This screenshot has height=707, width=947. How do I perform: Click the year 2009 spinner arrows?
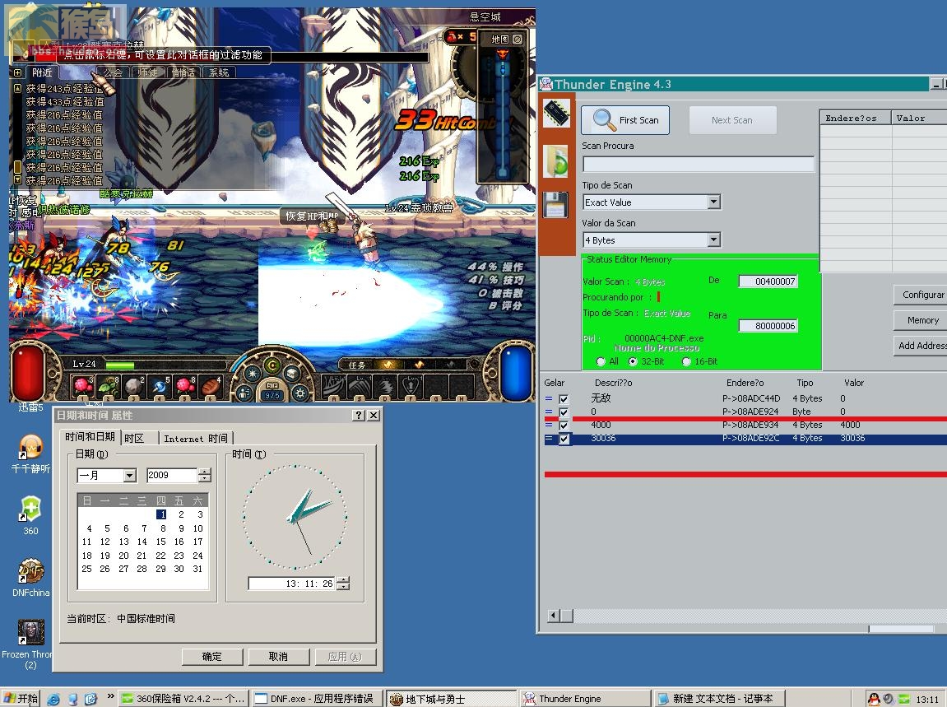click(x=205, y=476)
